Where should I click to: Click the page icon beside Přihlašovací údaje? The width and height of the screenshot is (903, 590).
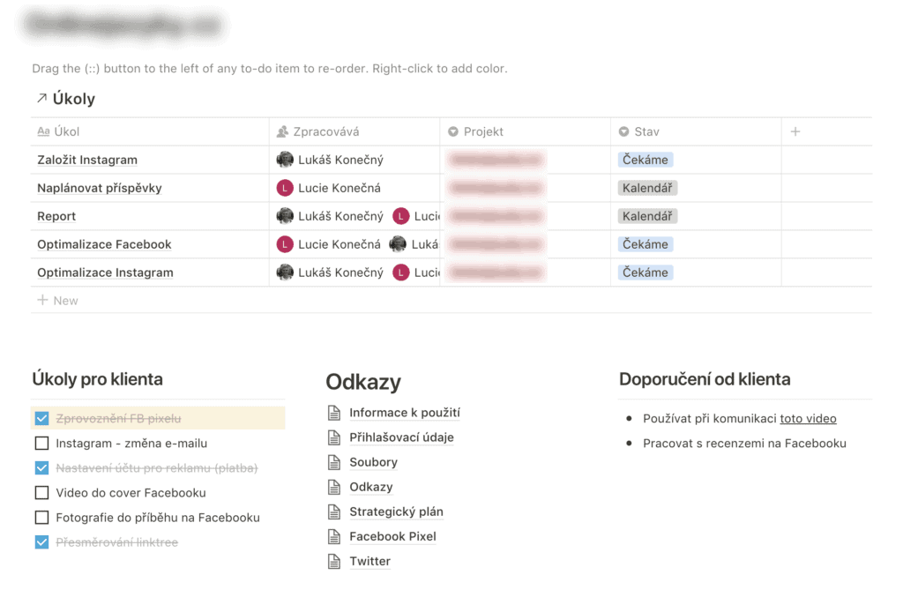tap(334, 437)
